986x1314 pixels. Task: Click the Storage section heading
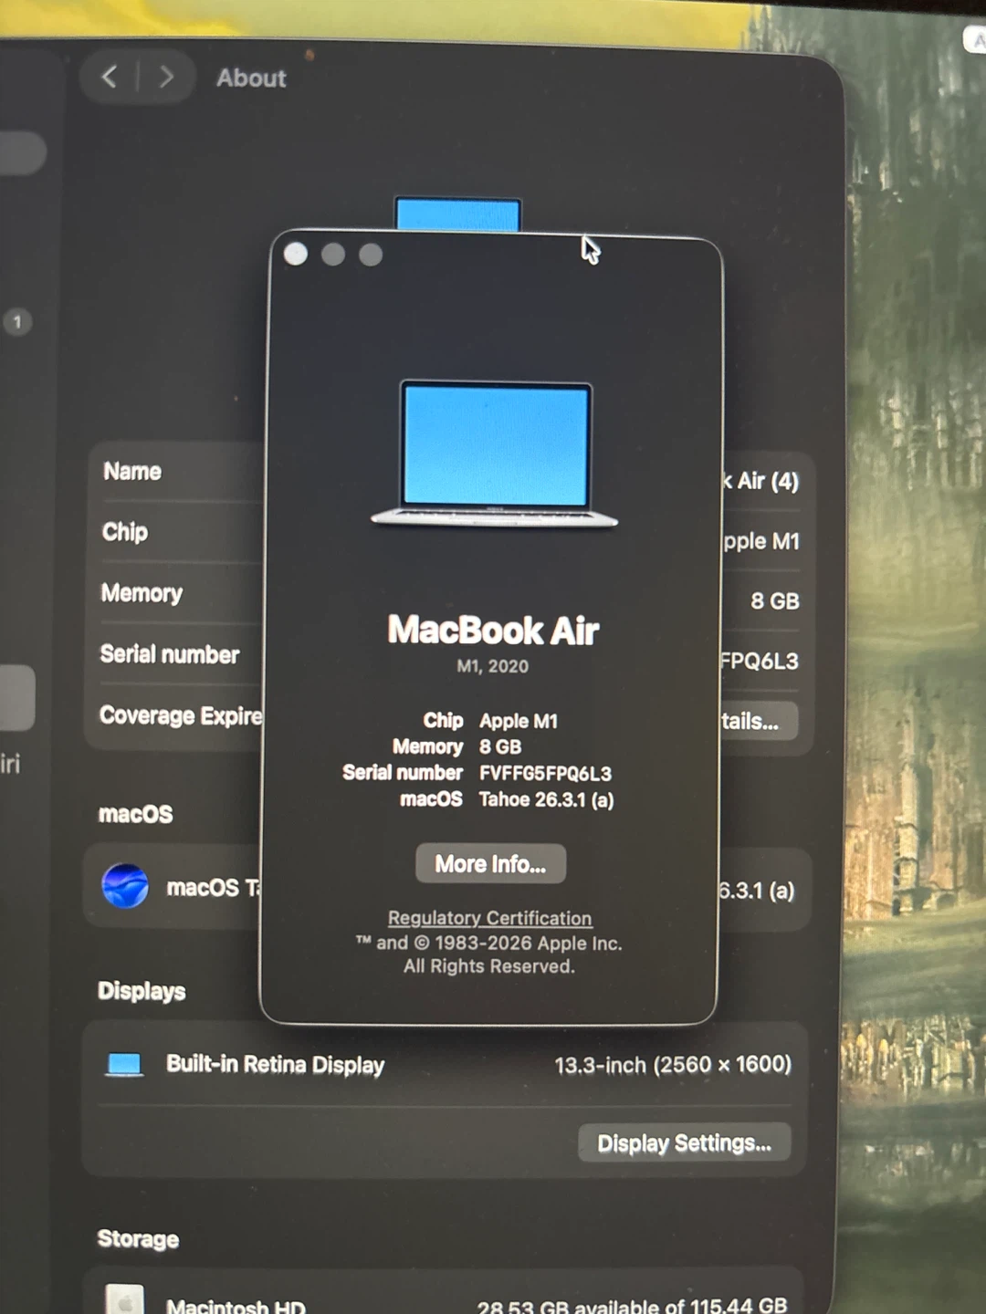[x=138, y=1239]
